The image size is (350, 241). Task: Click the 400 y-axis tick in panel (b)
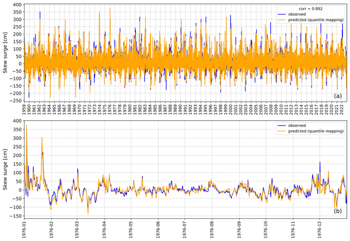[18, 121]
